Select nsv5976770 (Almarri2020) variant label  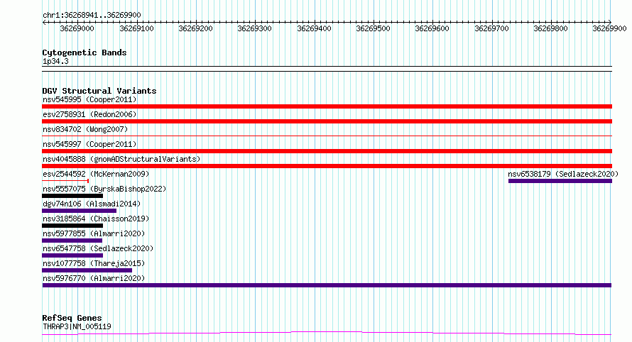tap(94, 278)
